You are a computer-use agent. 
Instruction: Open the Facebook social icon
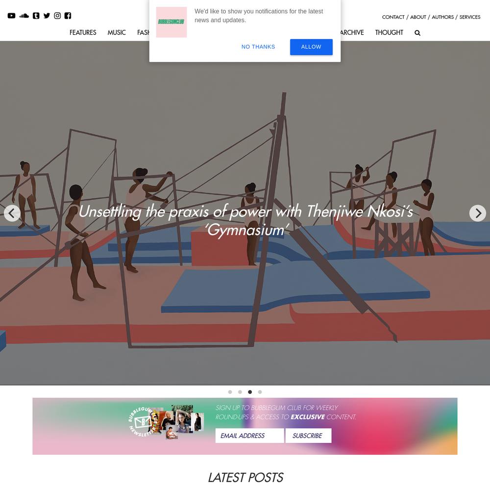click(68, 16)
